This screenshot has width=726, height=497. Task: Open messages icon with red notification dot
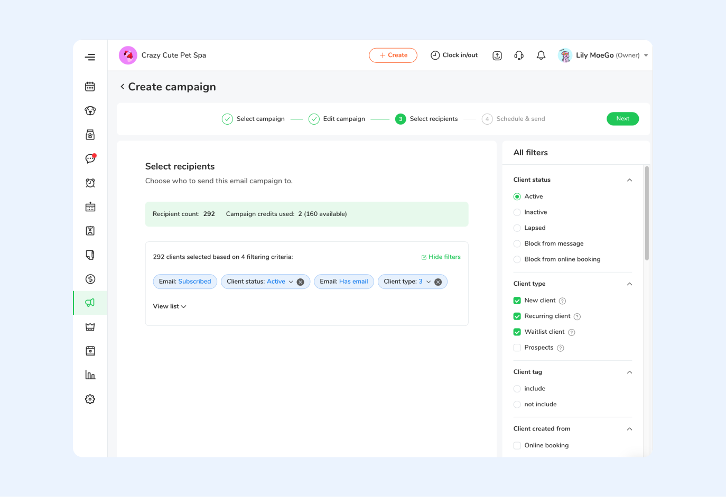tap(90, 159)
